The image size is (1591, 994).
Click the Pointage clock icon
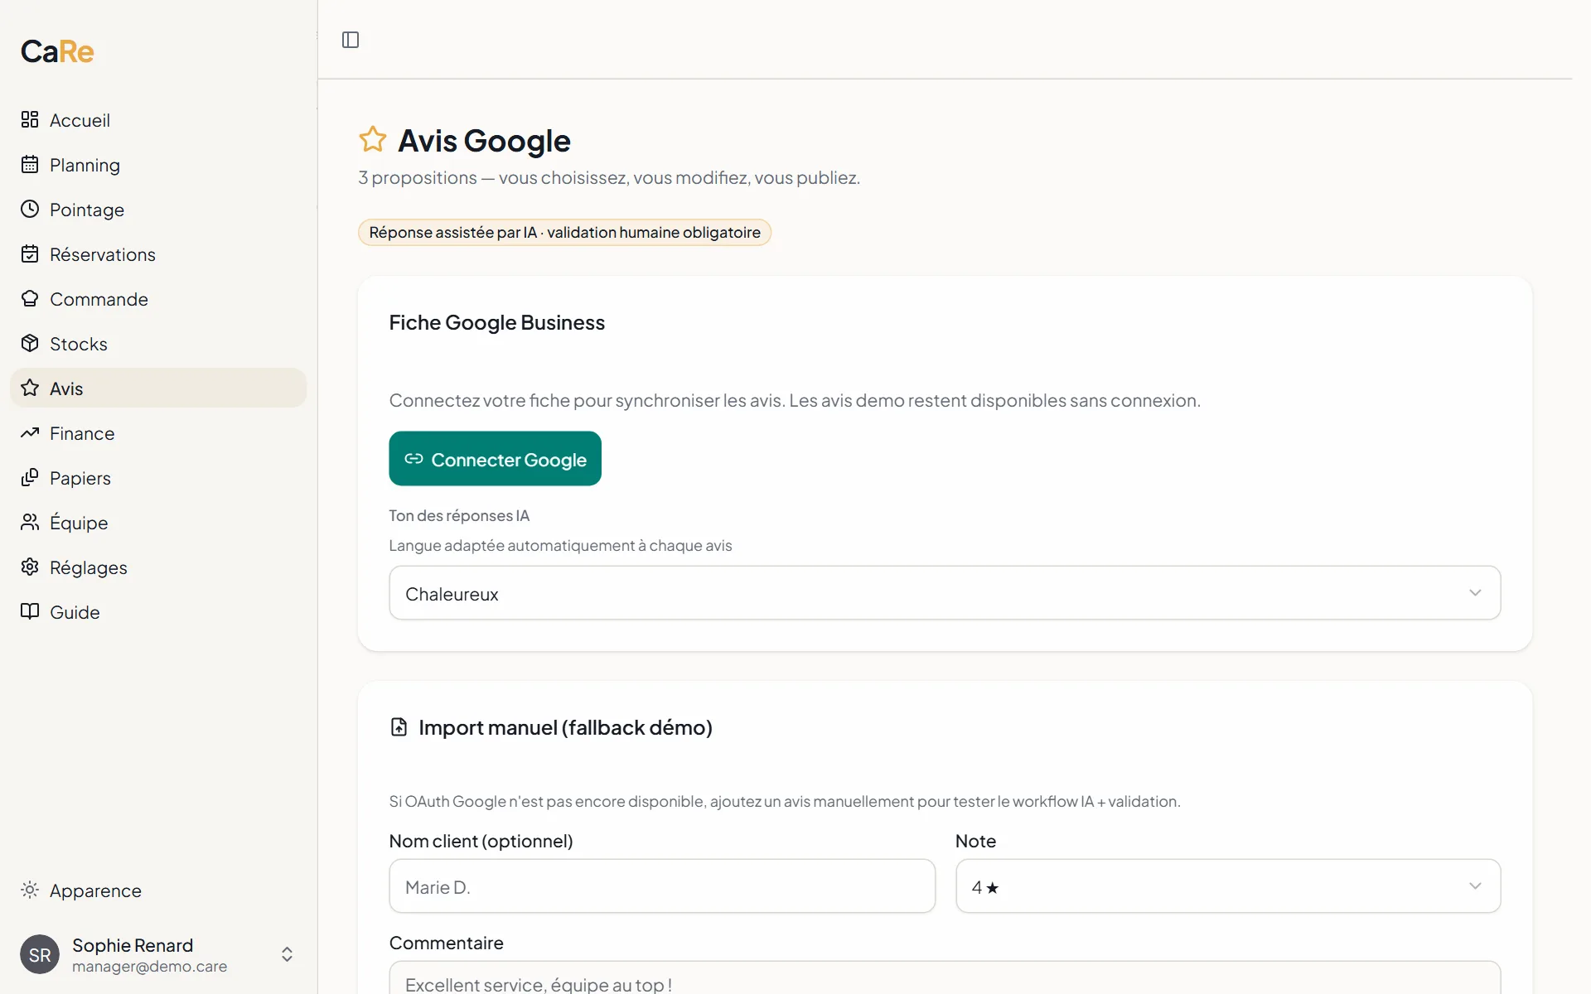[x=30, y=209]
